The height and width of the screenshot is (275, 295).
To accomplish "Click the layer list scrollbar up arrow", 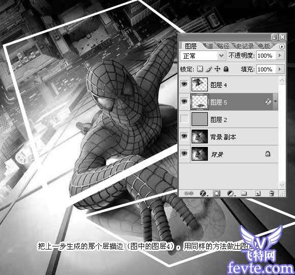I will pos(282,81).
